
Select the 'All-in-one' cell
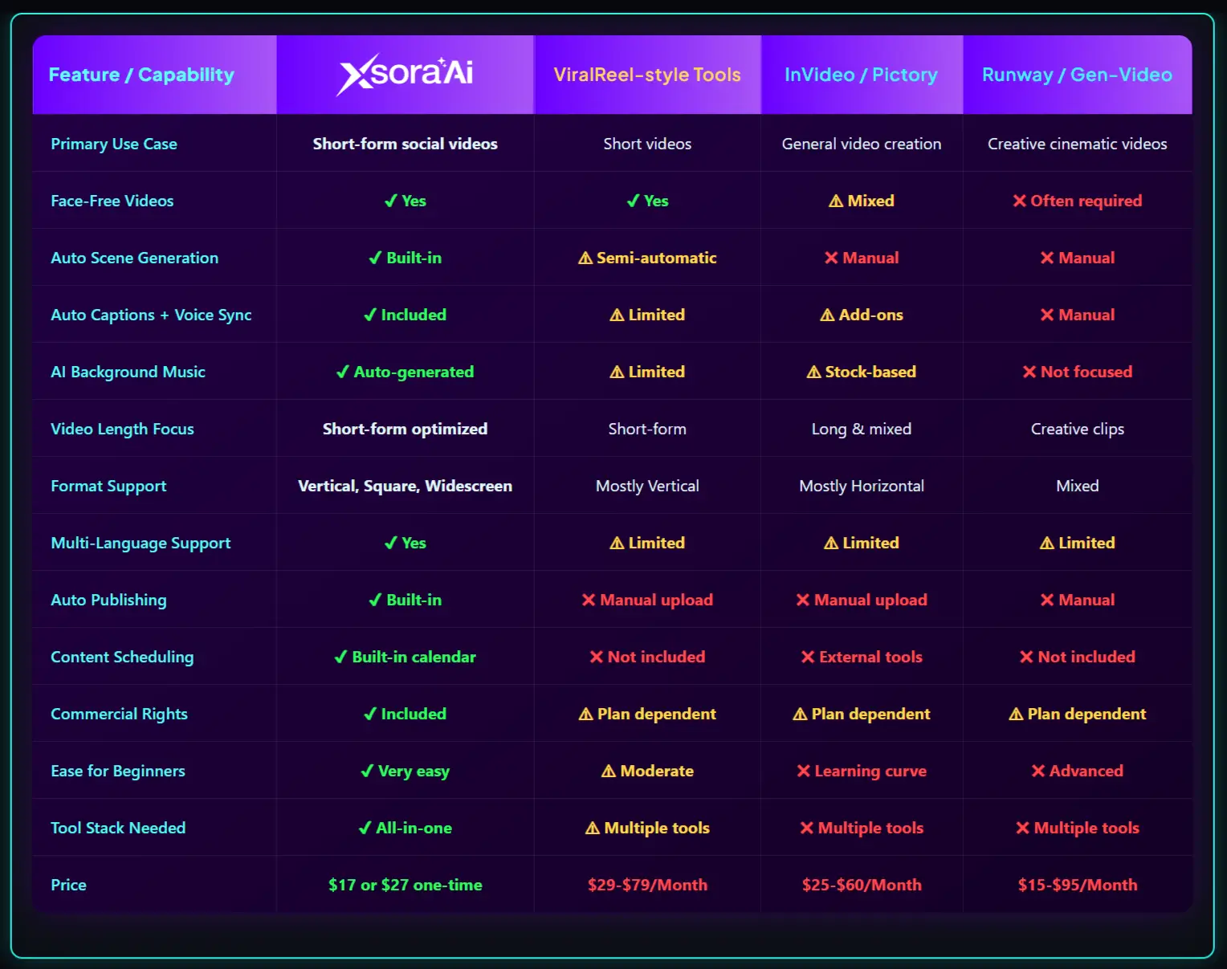tap(405, 828)
